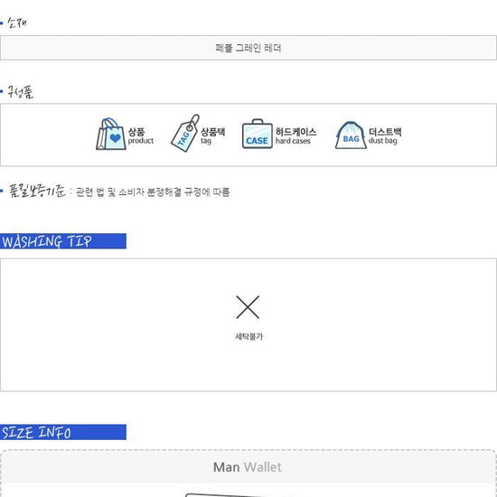497x497 pixels.
Task: Click the 구성품 section heading
Action: [20, 92]
